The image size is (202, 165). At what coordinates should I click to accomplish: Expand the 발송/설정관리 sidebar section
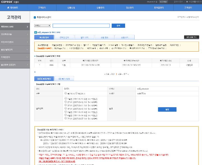point(15,49)
